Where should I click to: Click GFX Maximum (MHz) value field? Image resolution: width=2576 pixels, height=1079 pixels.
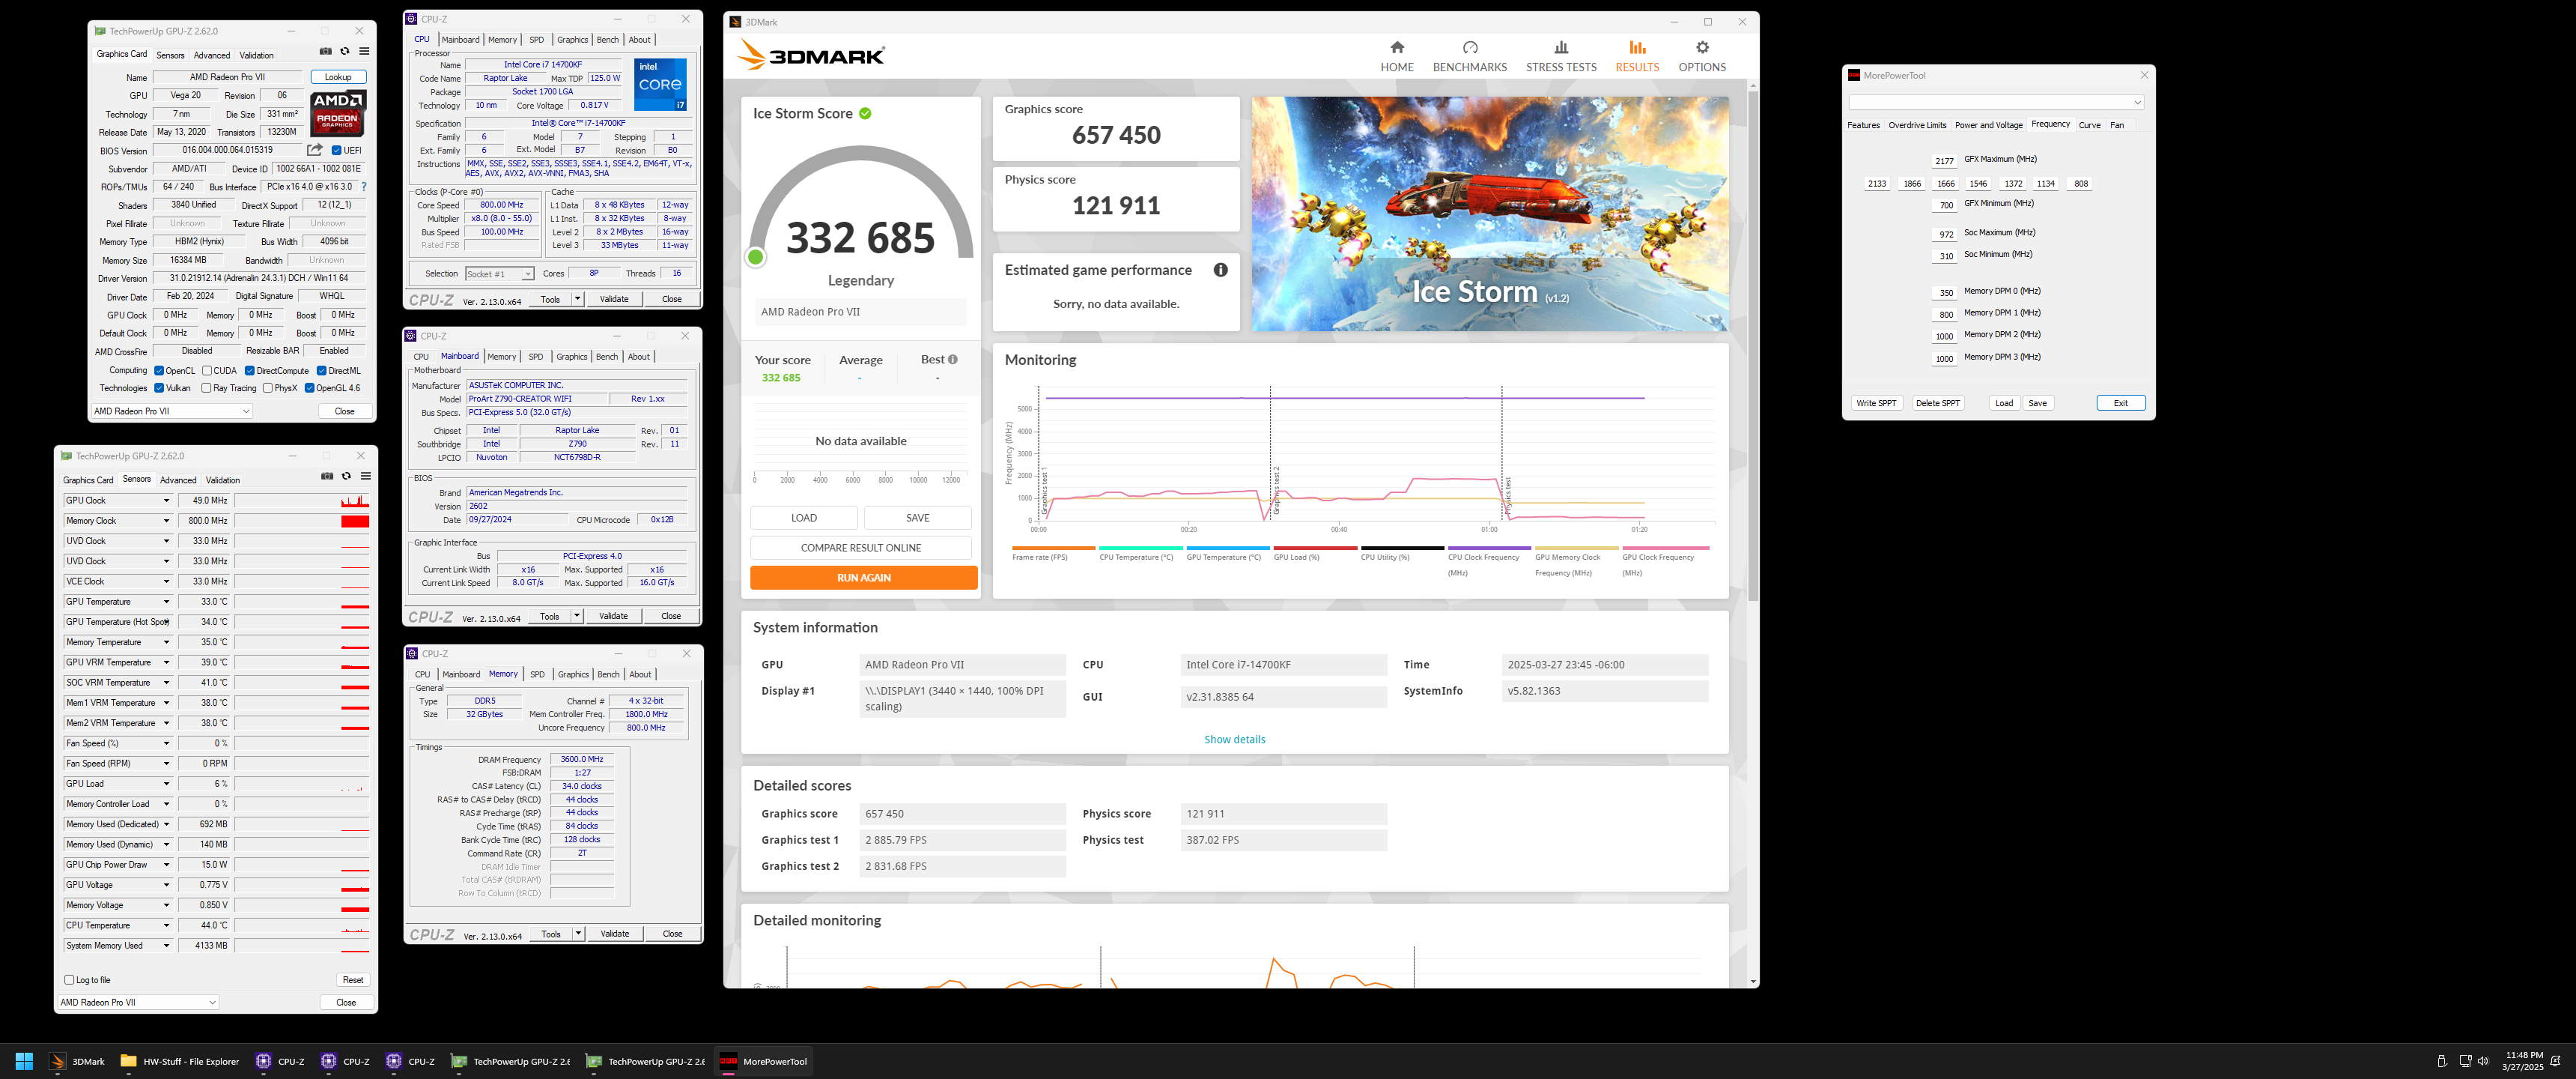pos(1944,161)
